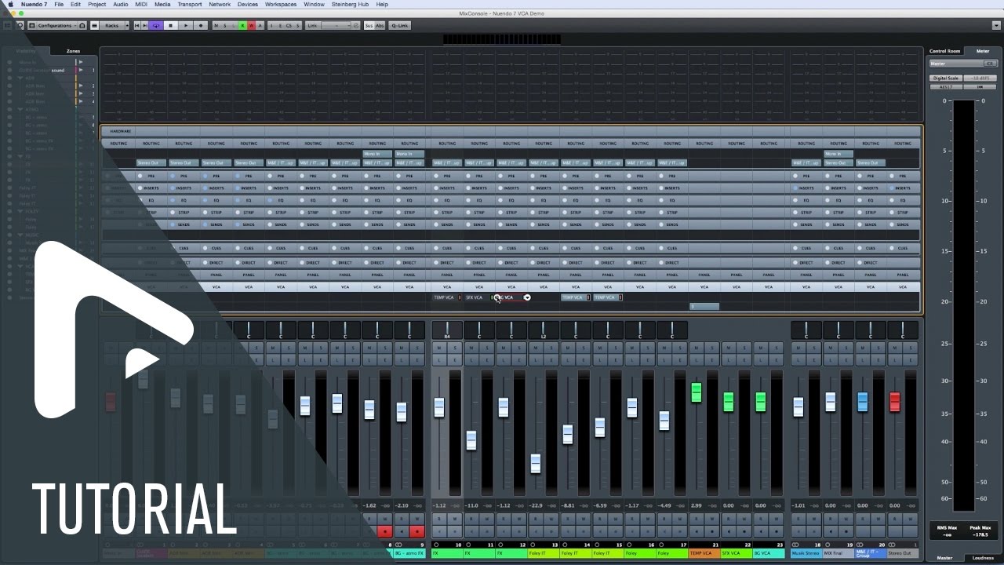Open the BG VCA slot dropdown arrow

[528, 297]
